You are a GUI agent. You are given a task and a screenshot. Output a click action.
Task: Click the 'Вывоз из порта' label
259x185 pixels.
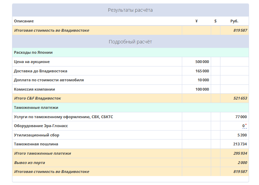coord(29,163)
